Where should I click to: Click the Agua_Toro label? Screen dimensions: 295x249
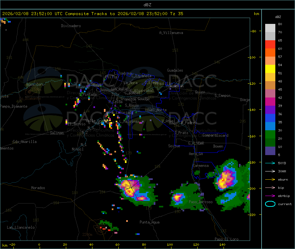click(x=35, y=84)
